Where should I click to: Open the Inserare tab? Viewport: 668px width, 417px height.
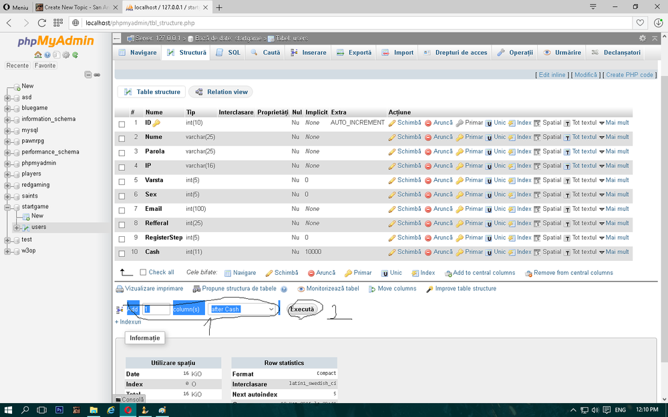click(309, 53)
